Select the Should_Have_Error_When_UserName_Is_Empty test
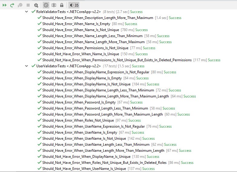The height and width of the screenshot is (172, 237). pos(80,132)
